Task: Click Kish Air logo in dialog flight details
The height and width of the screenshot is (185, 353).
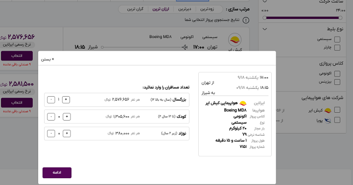Action: 243,103
